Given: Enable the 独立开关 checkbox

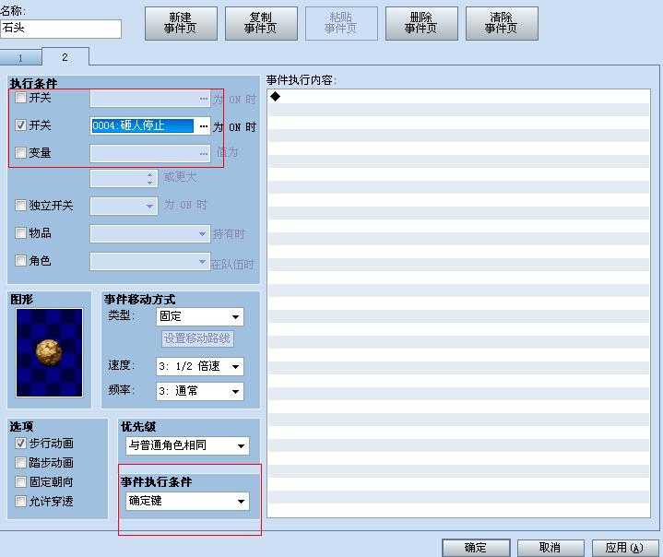Looking at the screenshot, I should 20,206.
